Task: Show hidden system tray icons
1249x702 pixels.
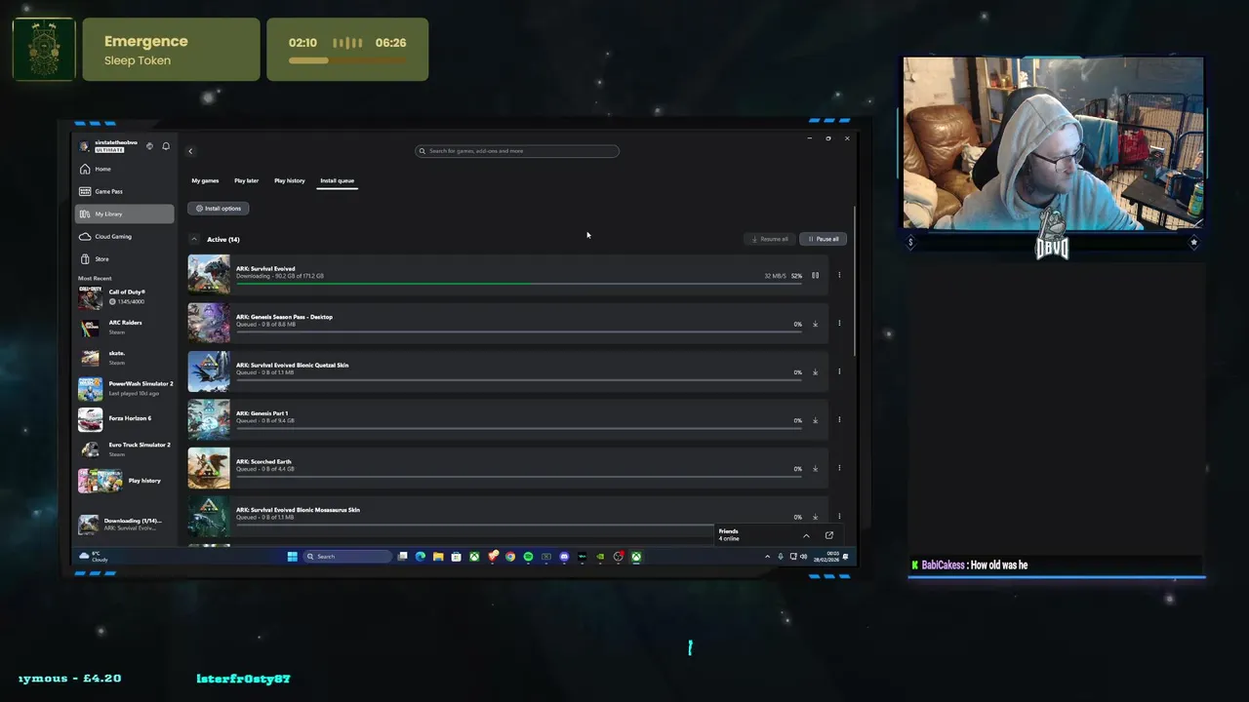Action: pyautogui.click(x=767, y=557)
